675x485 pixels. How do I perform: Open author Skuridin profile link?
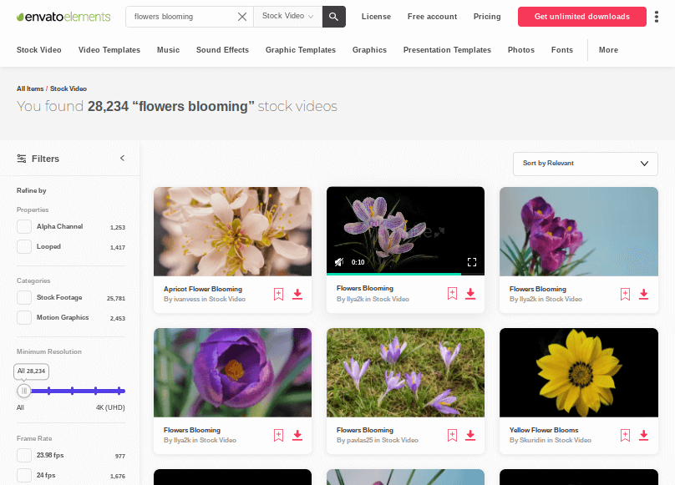[532, 440]
